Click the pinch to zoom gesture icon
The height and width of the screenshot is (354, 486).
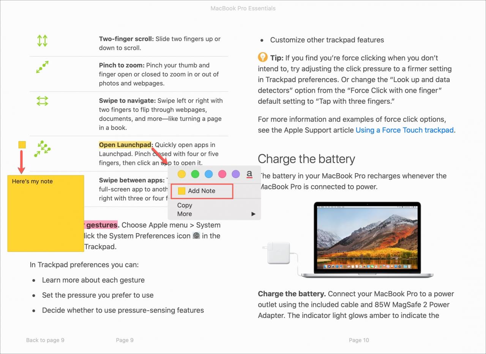(x=42, y=67)
